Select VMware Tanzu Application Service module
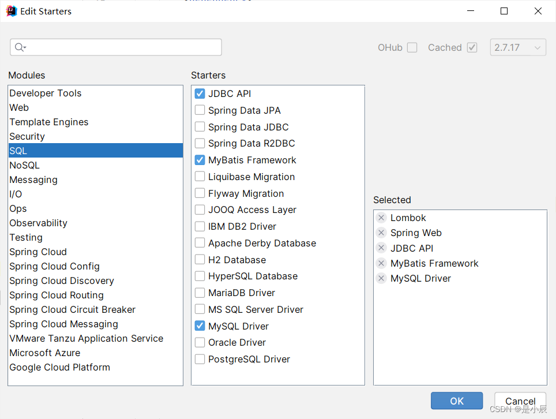This screenshot has width=556, height=419. point(95,338)
